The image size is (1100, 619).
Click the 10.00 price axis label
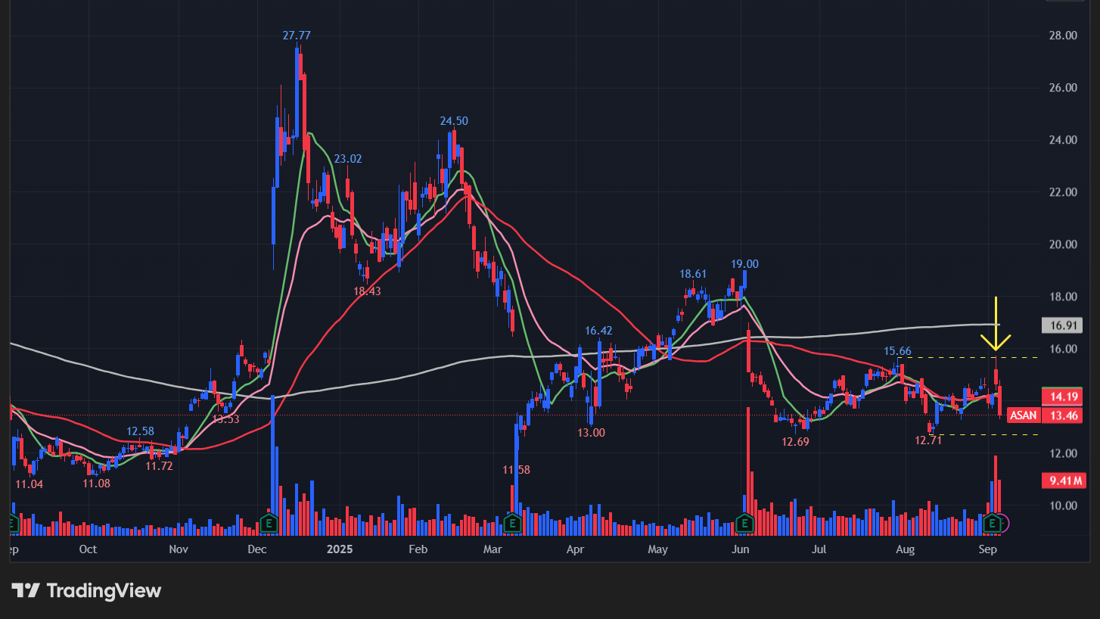click(1063, 505)
